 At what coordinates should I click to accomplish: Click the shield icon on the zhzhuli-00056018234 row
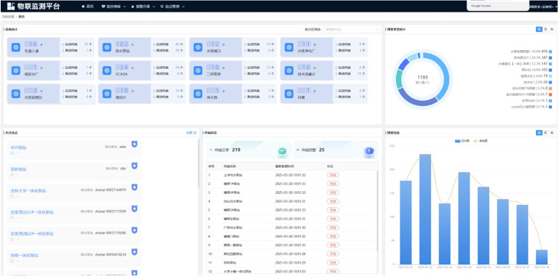(x=134, y=252)
